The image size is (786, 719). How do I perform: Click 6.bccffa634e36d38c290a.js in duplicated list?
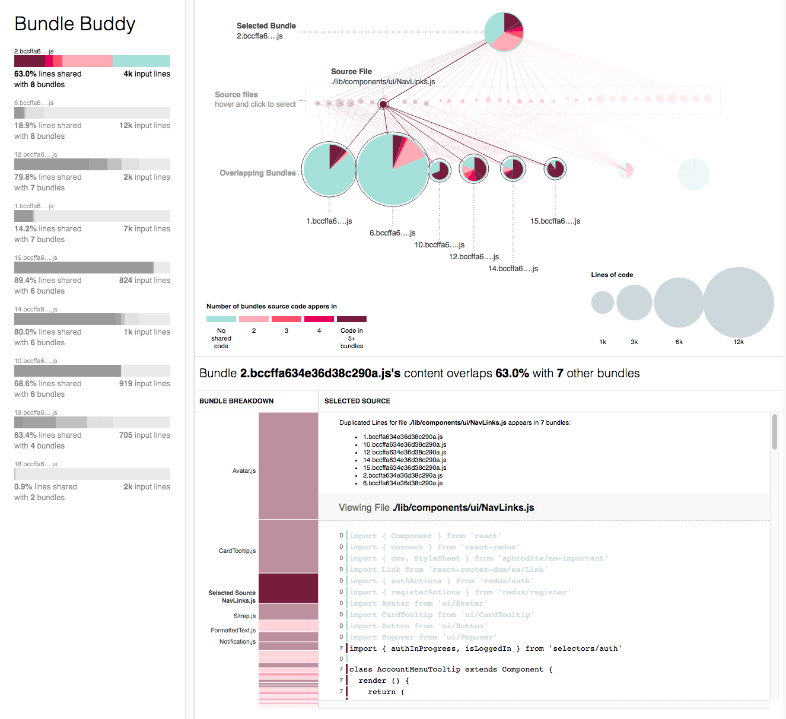pos(403,483)
